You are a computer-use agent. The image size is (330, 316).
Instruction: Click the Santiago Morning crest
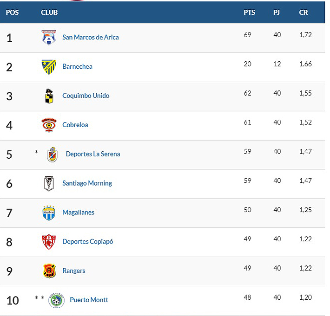pyautogui.click(x=49, y=183)
